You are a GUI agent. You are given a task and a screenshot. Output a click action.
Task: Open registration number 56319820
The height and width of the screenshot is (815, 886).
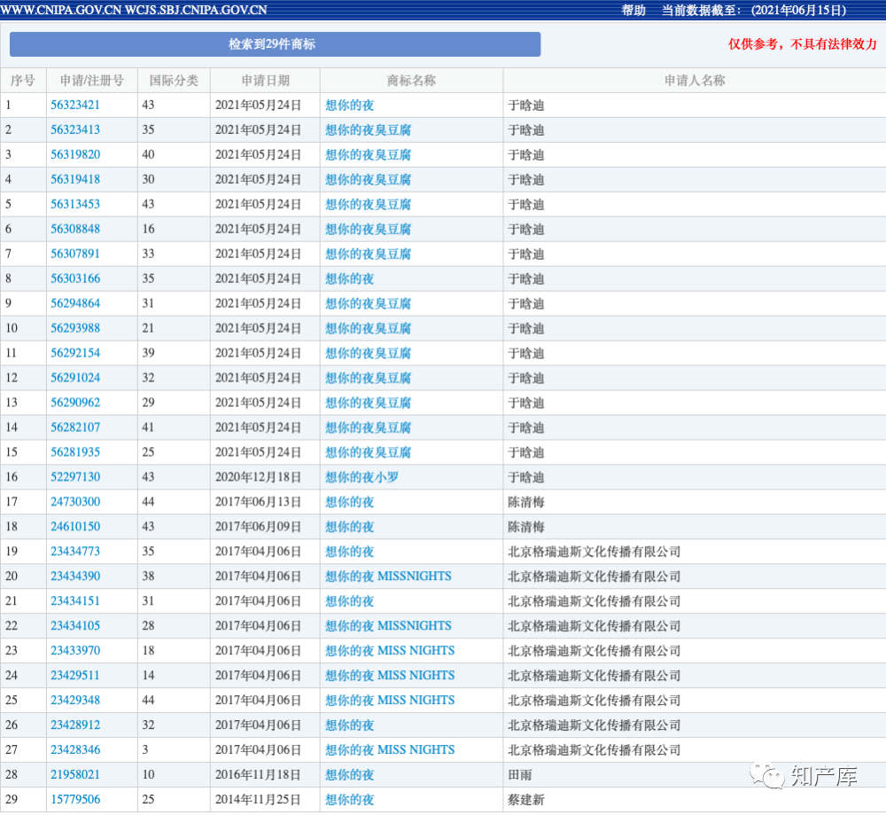(75, 155)
